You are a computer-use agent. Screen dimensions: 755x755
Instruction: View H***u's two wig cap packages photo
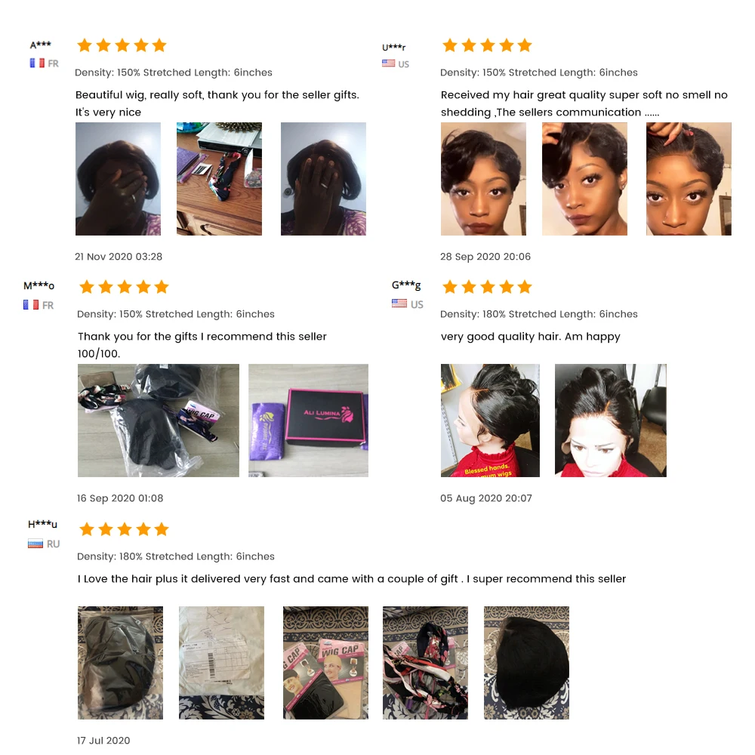click(325, 663)
